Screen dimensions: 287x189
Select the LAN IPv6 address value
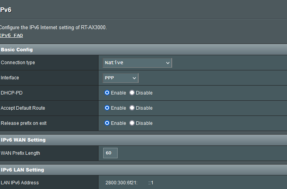click(129, 183)
